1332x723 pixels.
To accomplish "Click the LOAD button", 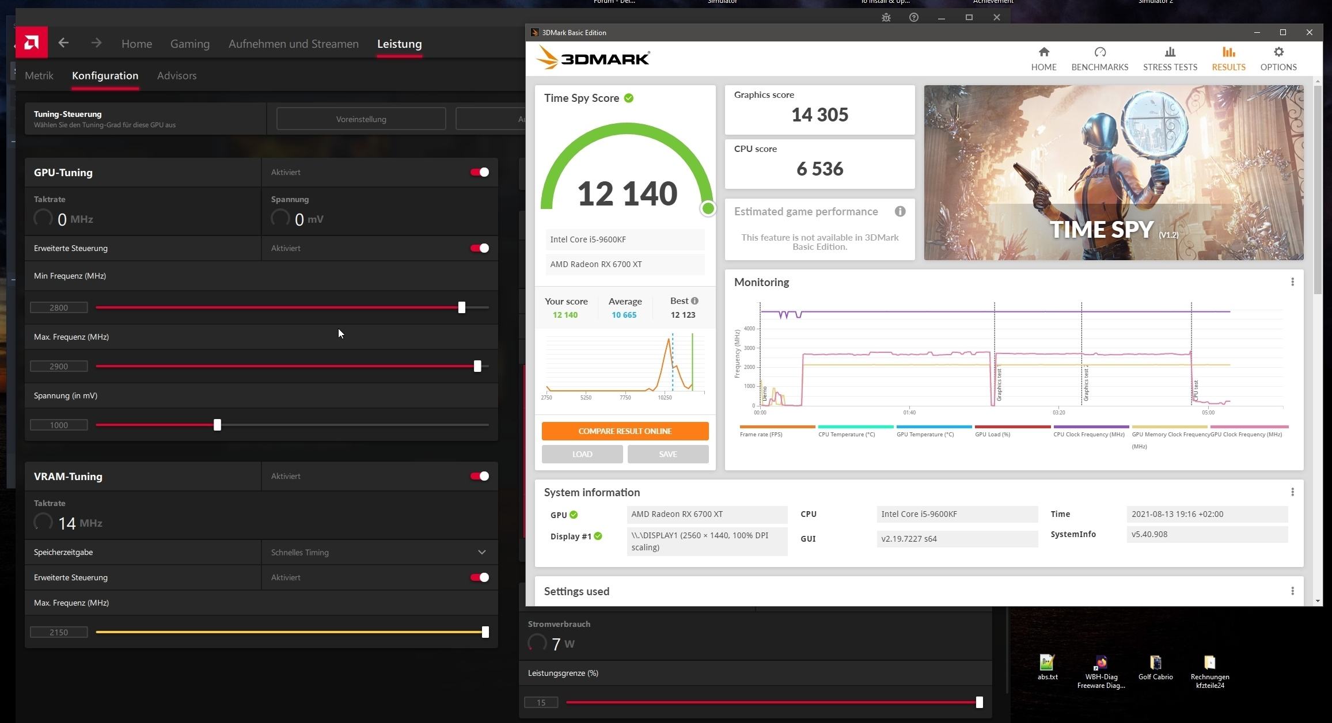I will tap(582, 454).
